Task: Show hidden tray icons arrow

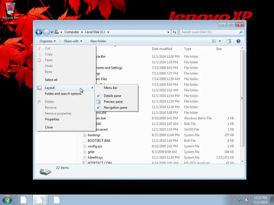Action: point(234,200)
